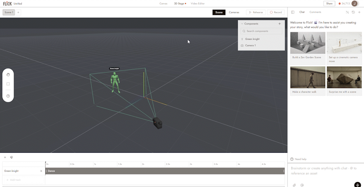Select the green knight figure in viewport
Screen dimensions: 364x187
(115, 82)
